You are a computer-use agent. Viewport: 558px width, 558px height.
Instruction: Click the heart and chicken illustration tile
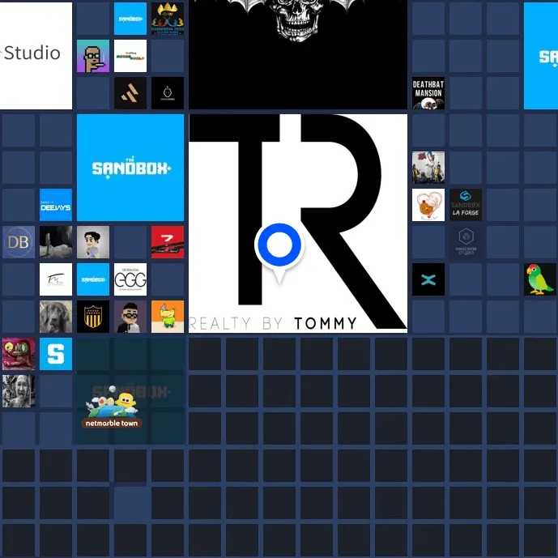[428, 205]
